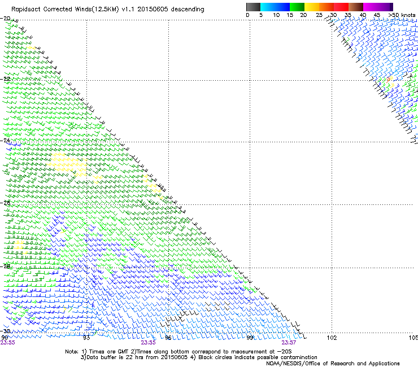Click the longitude label '93'
Viewport: 418px width, 367px height.
[86, 338]
